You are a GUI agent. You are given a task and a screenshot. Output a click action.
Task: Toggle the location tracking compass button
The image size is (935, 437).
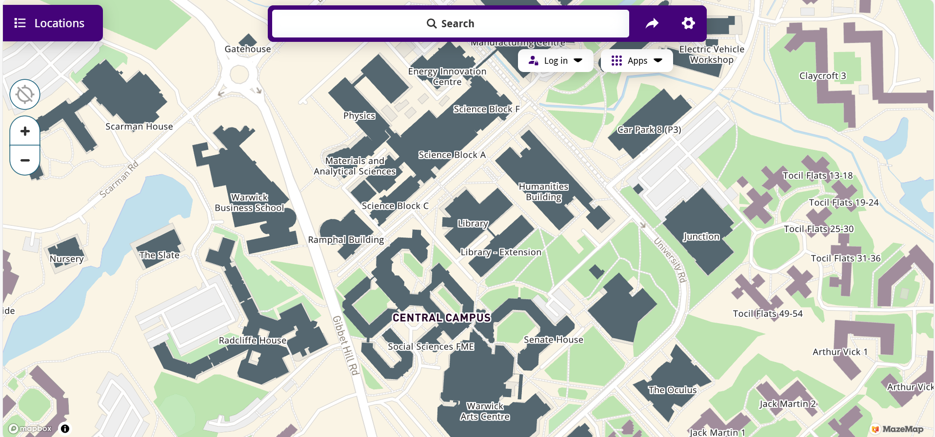25,94
